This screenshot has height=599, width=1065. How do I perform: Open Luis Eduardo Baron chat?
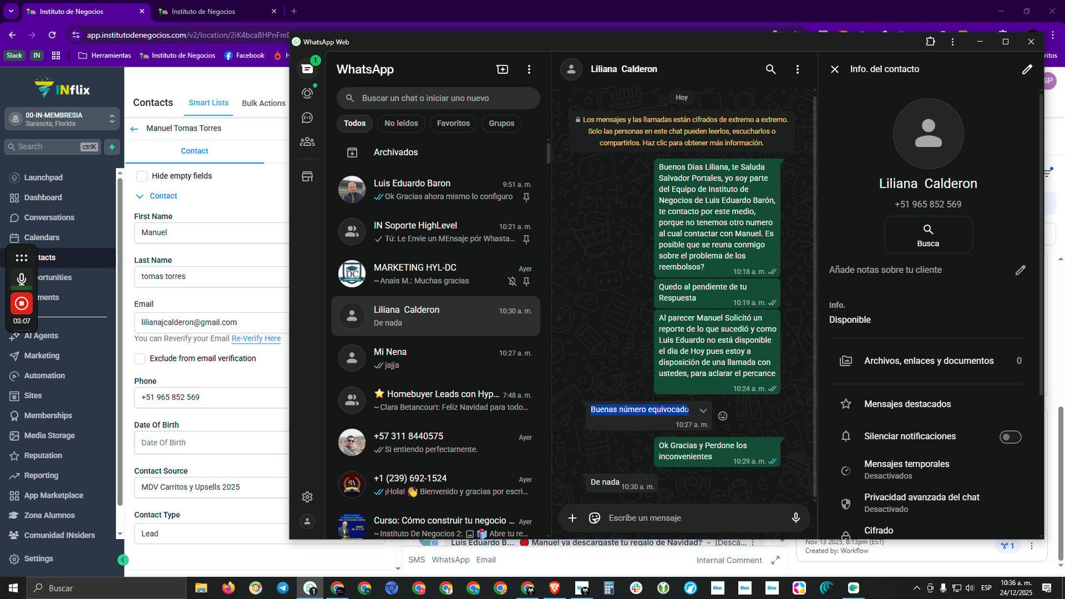click(436, 190)
